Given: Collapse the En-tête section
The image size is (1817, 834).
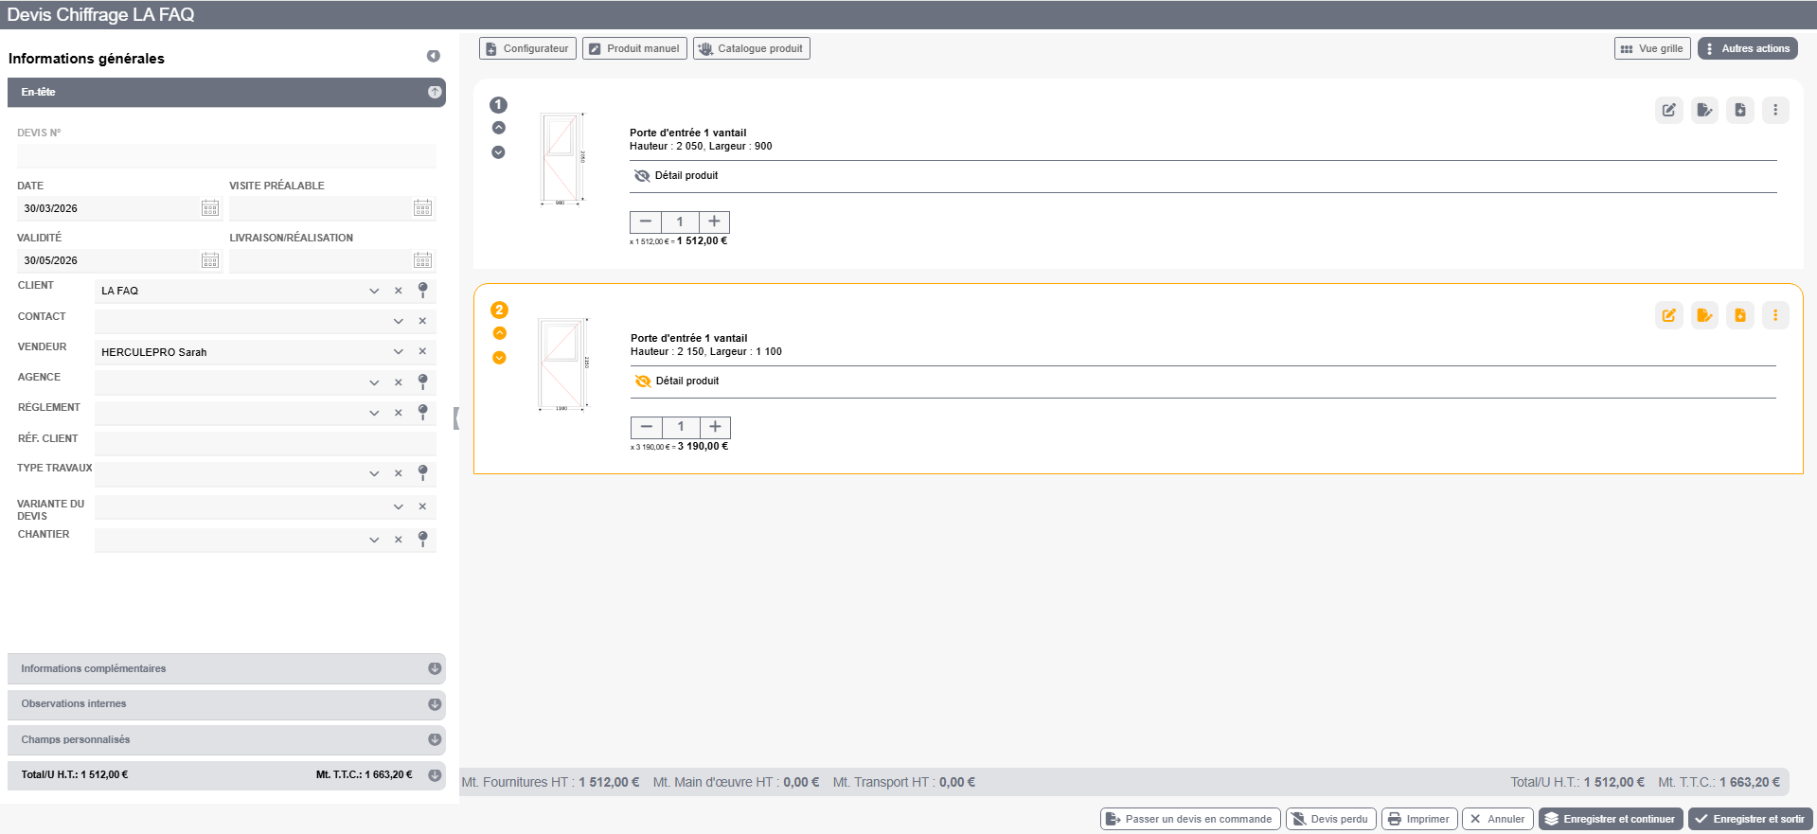Looking at the screenshot, I should (x=226, y=92).
